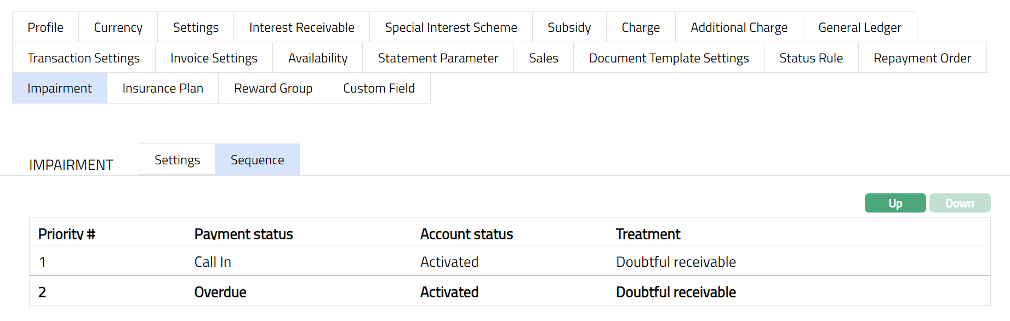Viewport: 1010px width, 321px height.
Task: Open the Profile tab
Action: pos(45,27)
